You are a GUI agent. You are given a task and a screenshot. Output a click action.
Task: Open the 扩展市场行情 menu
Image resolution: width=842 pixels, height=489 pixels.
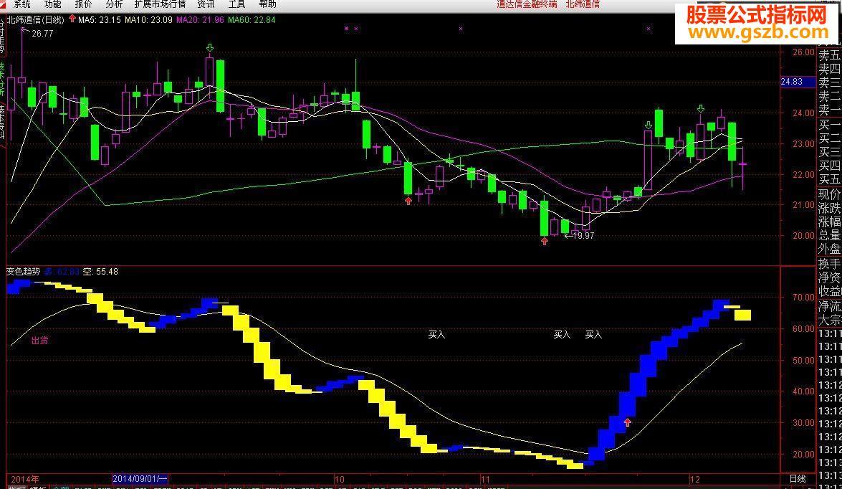click(x=160, y=4)
